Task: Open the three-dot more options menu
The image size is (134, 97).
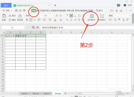Action: [x=126, y=11]
